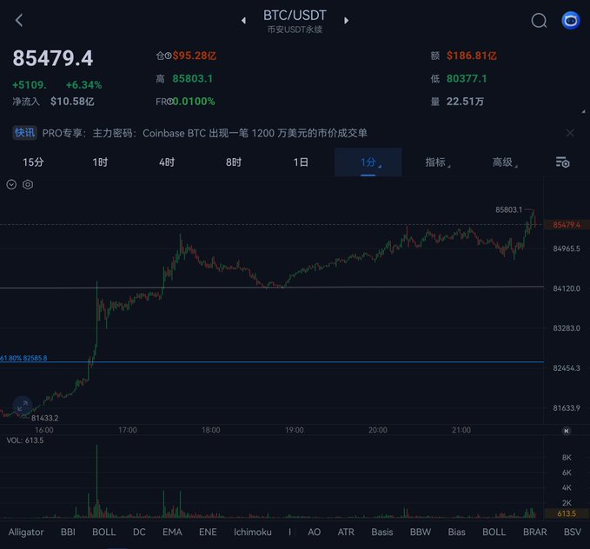The width and height of the screenshot is (590, 549).
Task: Select the Basis sub-indicator
Action: [x=382, y=532]
